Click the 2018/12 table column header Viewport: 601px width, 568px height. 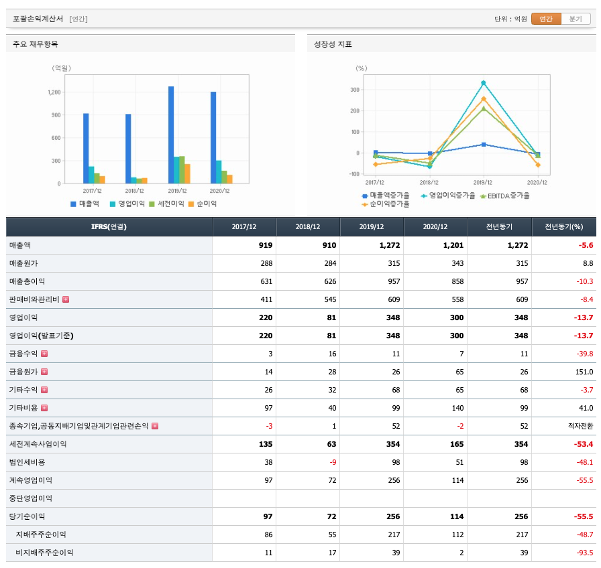coord(308,226)
